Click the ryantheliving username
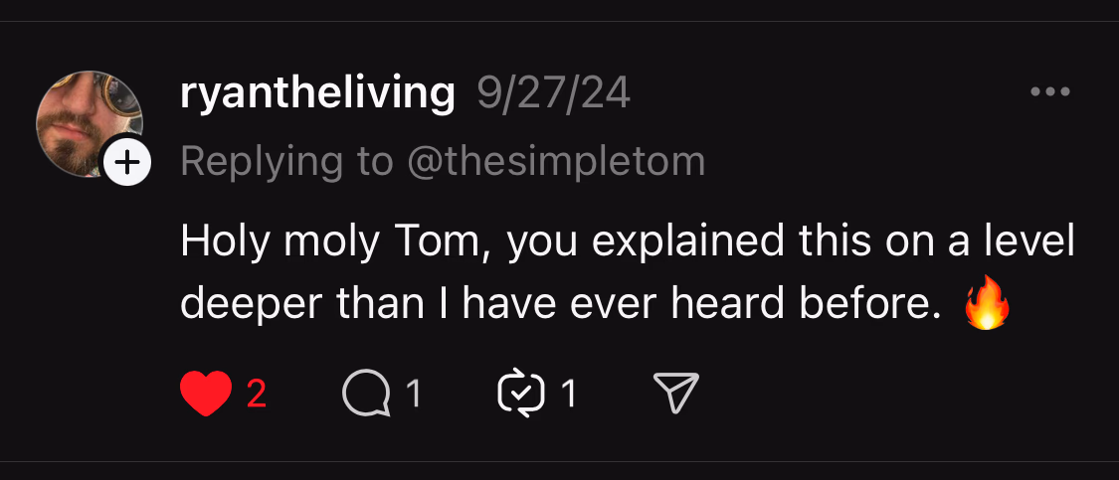 [317, 93]
